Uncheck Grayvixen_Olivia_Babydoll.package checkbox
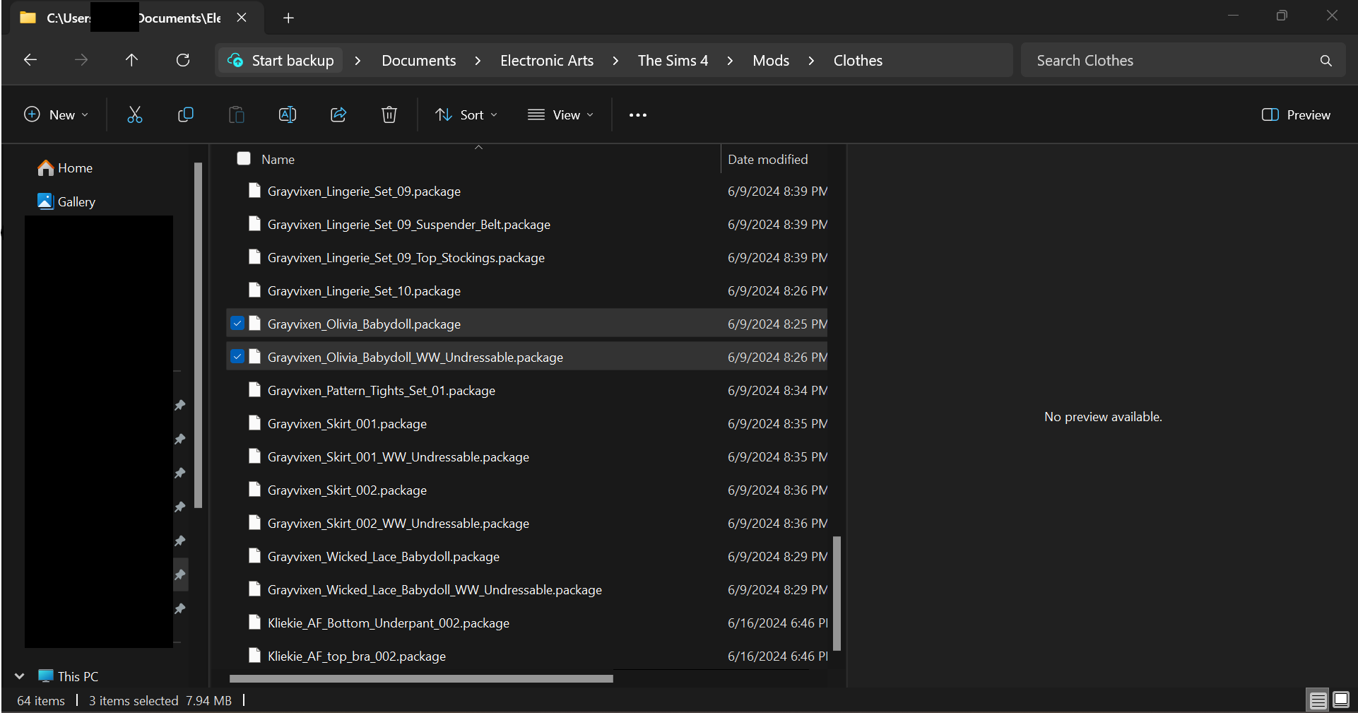The height and width of the screenshot is (713, 1358). click(x=237, y=324)
